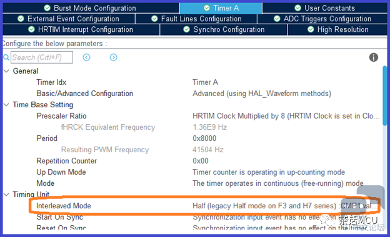Select the Up Down Mode parameter
The height and width of the screenshot is (237, 390).
pyautogui.click(x=61, y=172)
